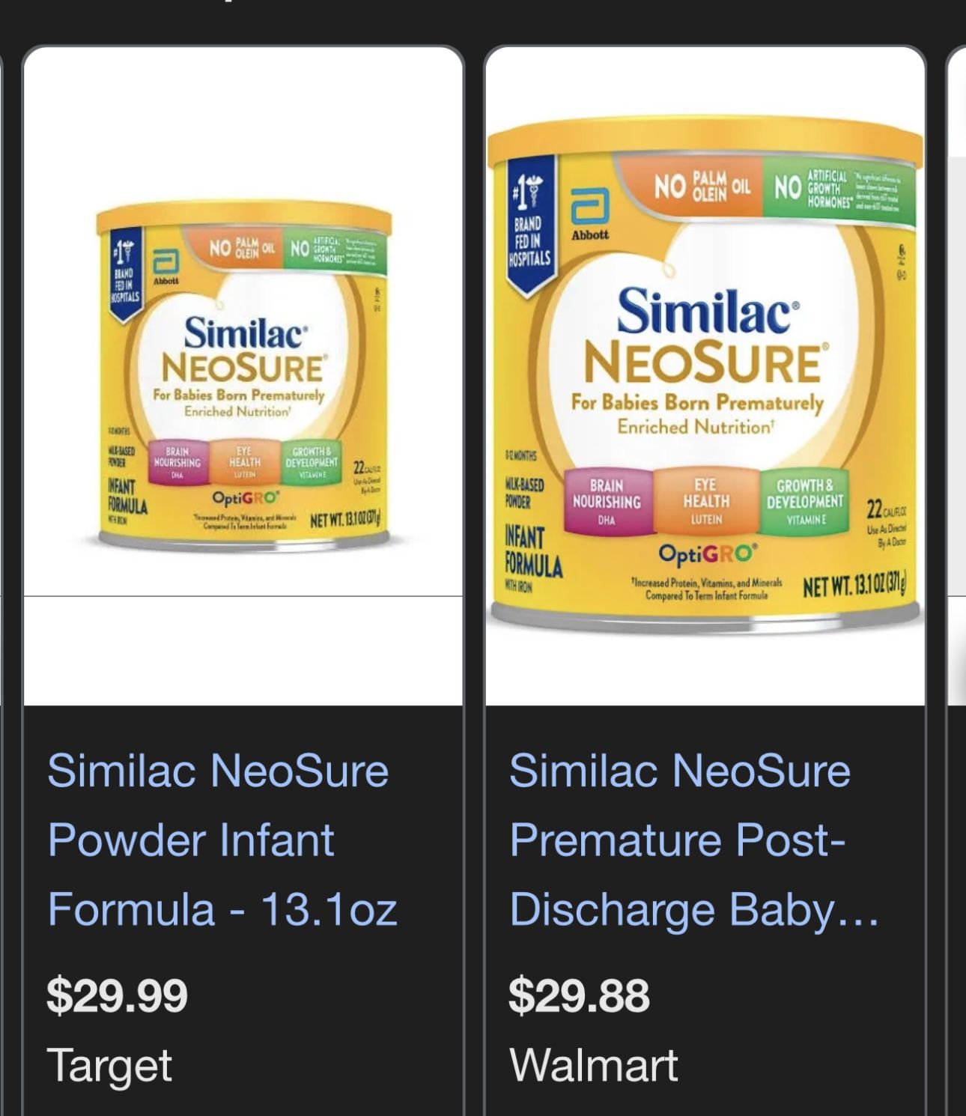The image size is (966, 1116).
Task: Open the Similac NeoSure 13.1oz product link
Action: pyautogui.click(x=217, y=839)
